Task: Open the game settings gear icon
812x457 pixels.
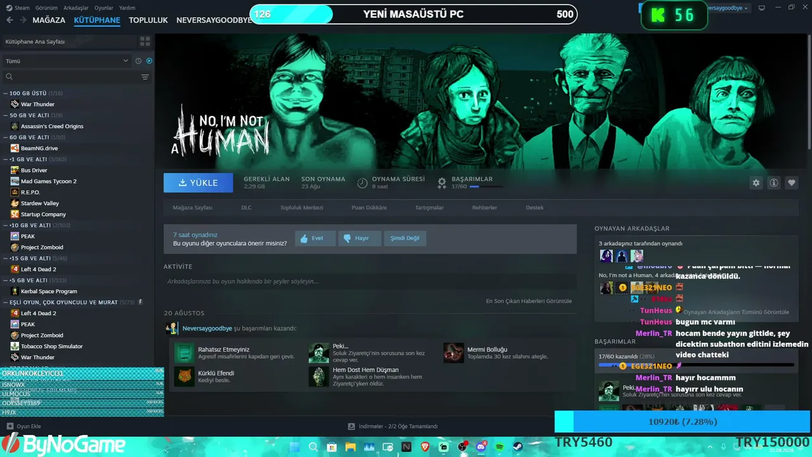Action: (x=756, y=183)
